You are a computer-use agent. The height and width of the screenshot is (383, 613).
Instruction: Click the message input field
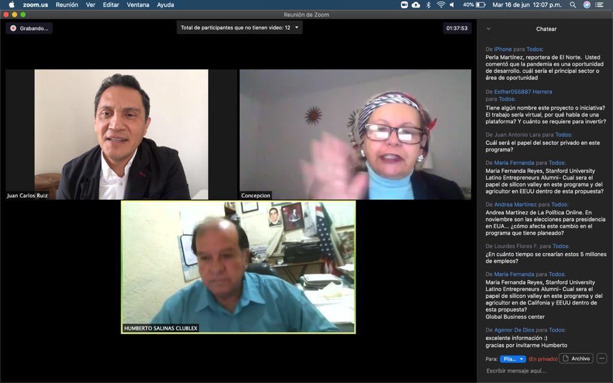click(545, 371)
